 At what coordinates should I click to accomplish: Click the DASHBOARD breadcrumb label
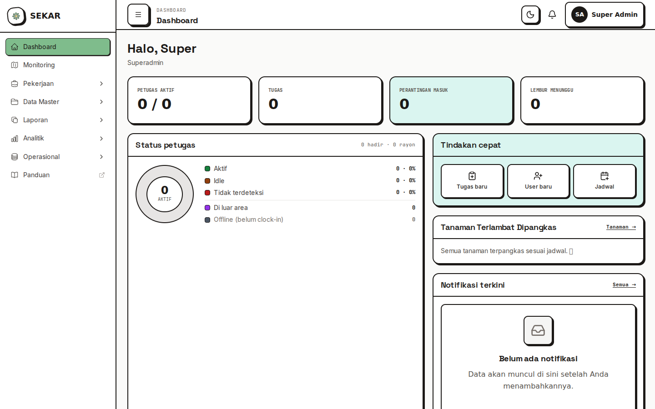pyautogui.click(x=171, y=10)
